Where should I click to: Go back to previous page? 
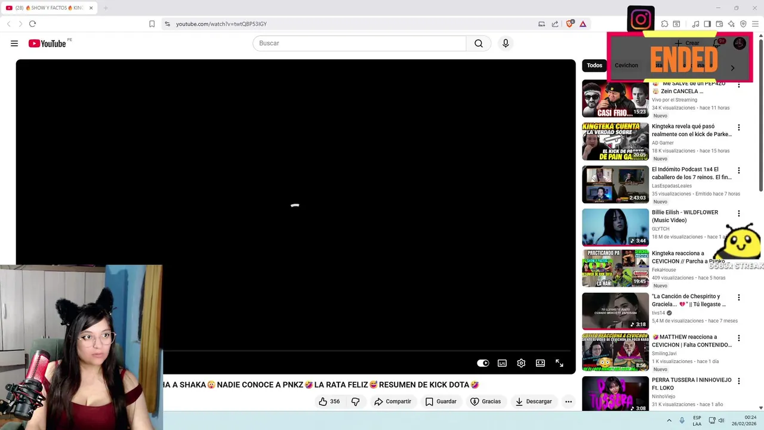[8, 24]
